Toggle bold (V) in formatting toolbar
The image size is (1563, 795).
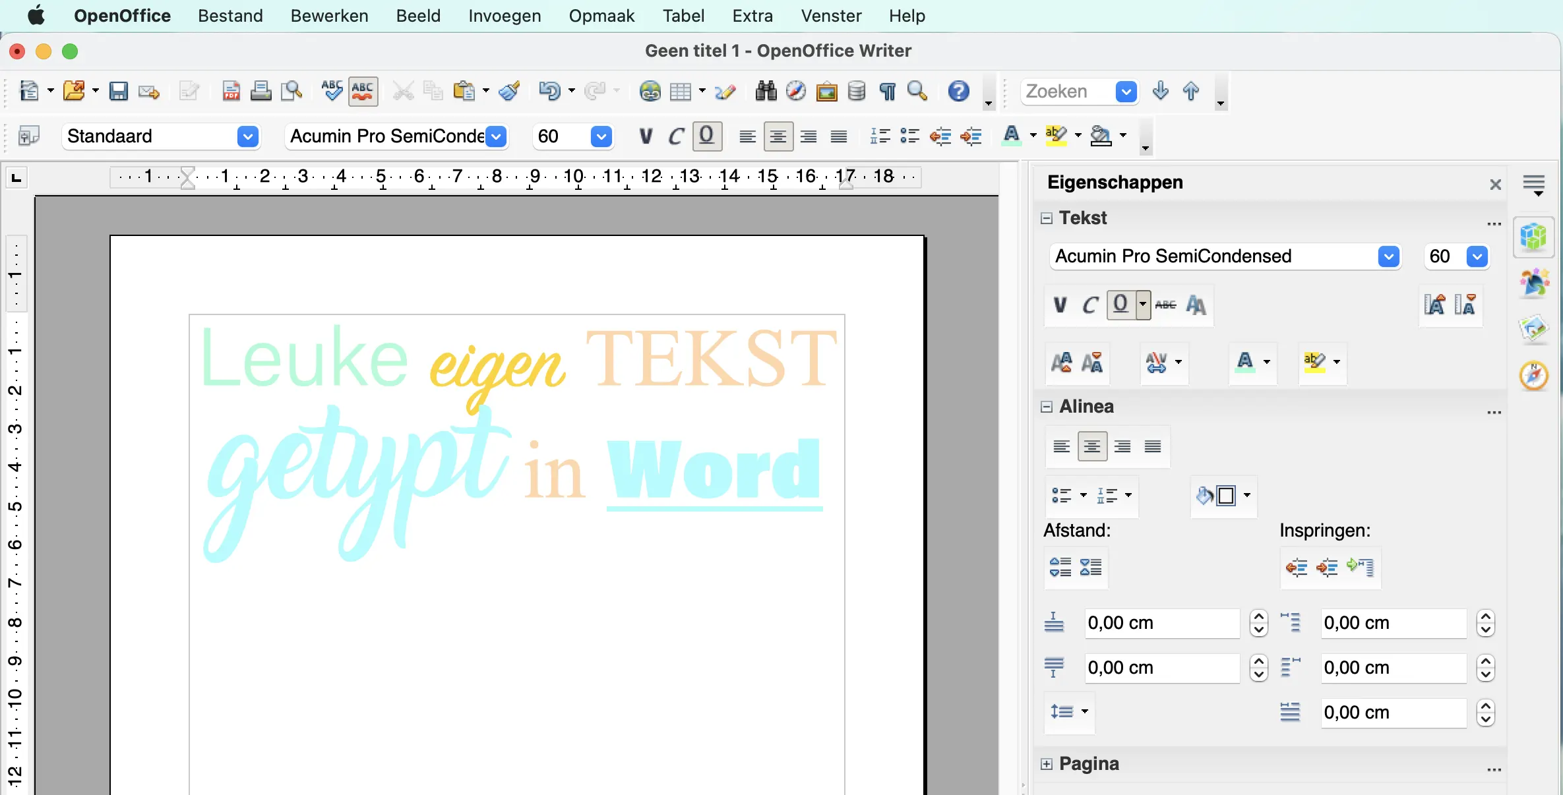click(x=646, y=136)
